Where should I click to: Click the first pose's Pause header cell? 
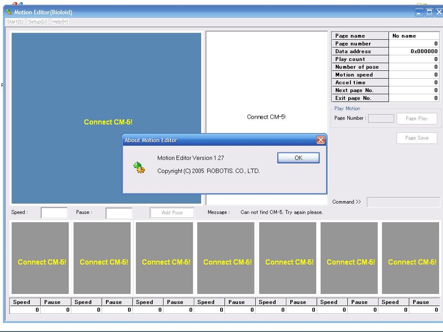[56, 302]
